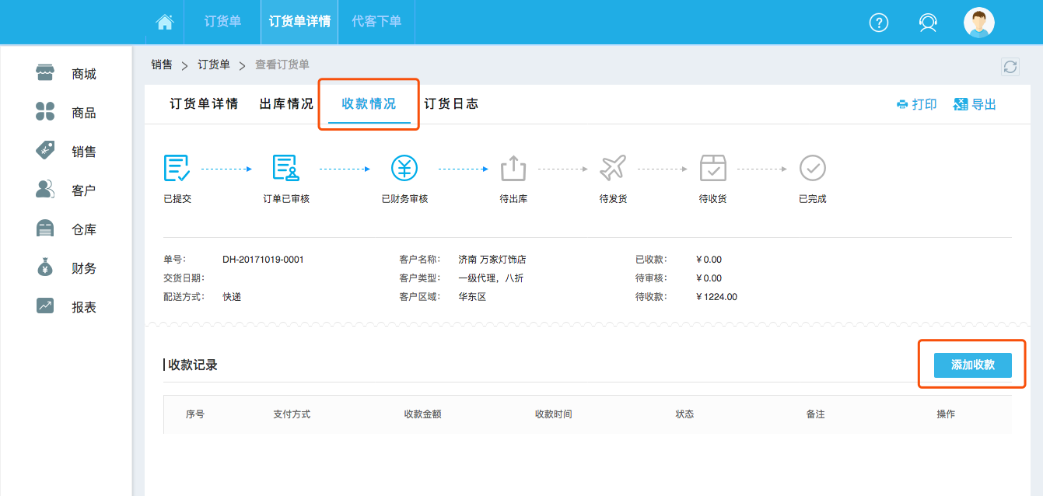Click the 已财务审核 step icon
This screenshot has width=1043, height=496.
(404, 168)
